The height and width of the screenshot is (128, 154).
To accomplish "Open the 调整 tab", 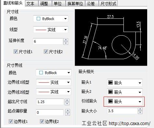I will [x=45, y=4].
